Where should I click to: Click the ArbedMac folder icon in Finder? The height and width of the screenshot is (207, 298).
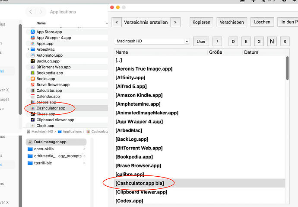33,49
